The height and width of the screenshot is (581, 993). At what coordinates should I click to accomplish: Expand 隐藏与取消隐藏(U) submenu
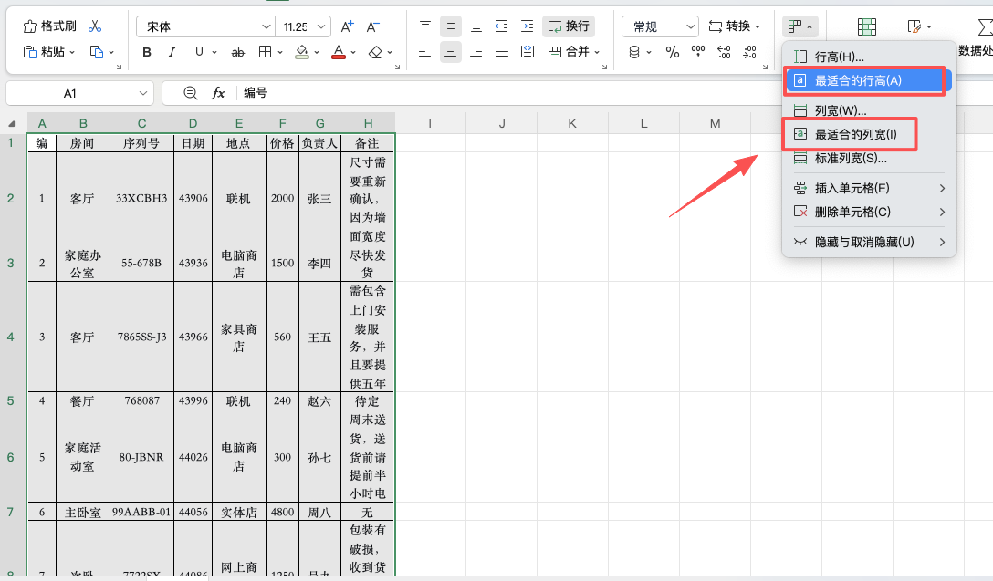click(x=869, y=242)
